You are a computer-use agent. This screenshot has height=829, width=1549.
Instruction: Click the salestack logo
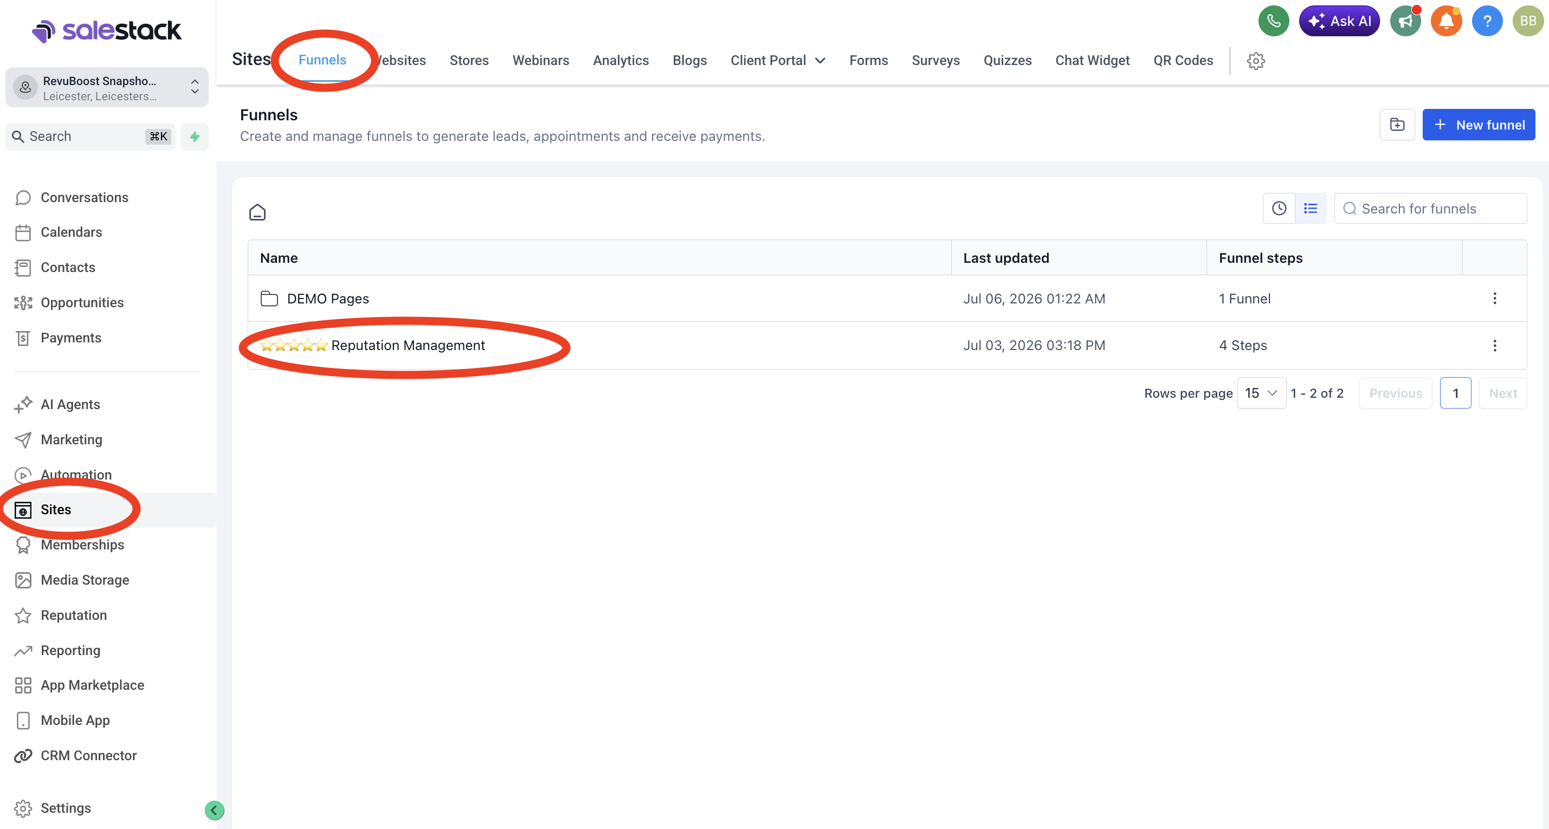tap(106, 31)
